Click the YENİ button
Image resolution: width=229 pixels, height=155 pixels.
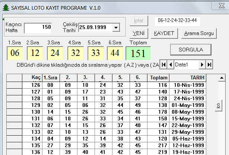click(139, 33)
